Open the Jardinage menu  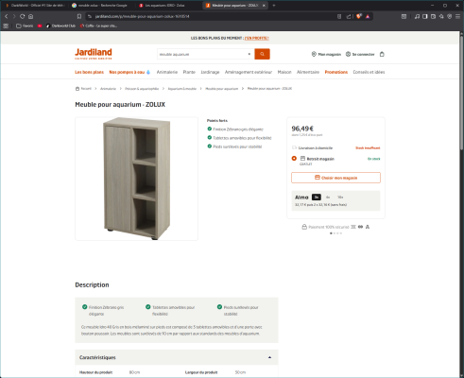[210, 72]
